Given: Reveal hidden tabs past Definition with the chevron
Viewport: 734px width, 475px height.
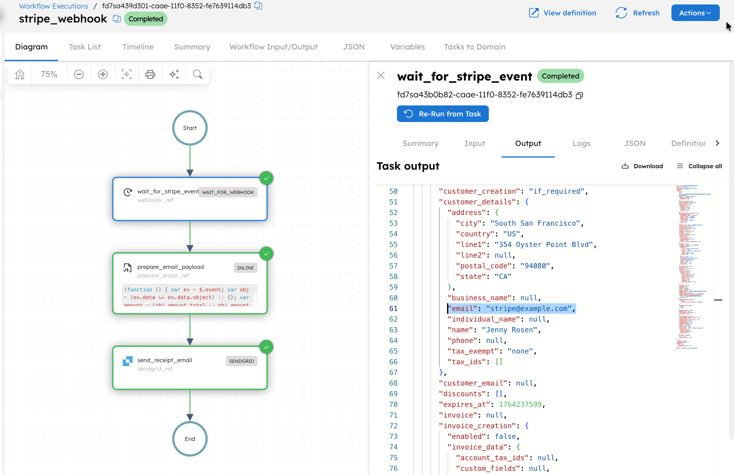Looking at the screenshot, I should tap(718, 143).
